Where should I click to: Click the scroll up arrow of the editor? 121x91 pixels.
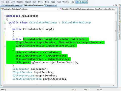(116, 13)
